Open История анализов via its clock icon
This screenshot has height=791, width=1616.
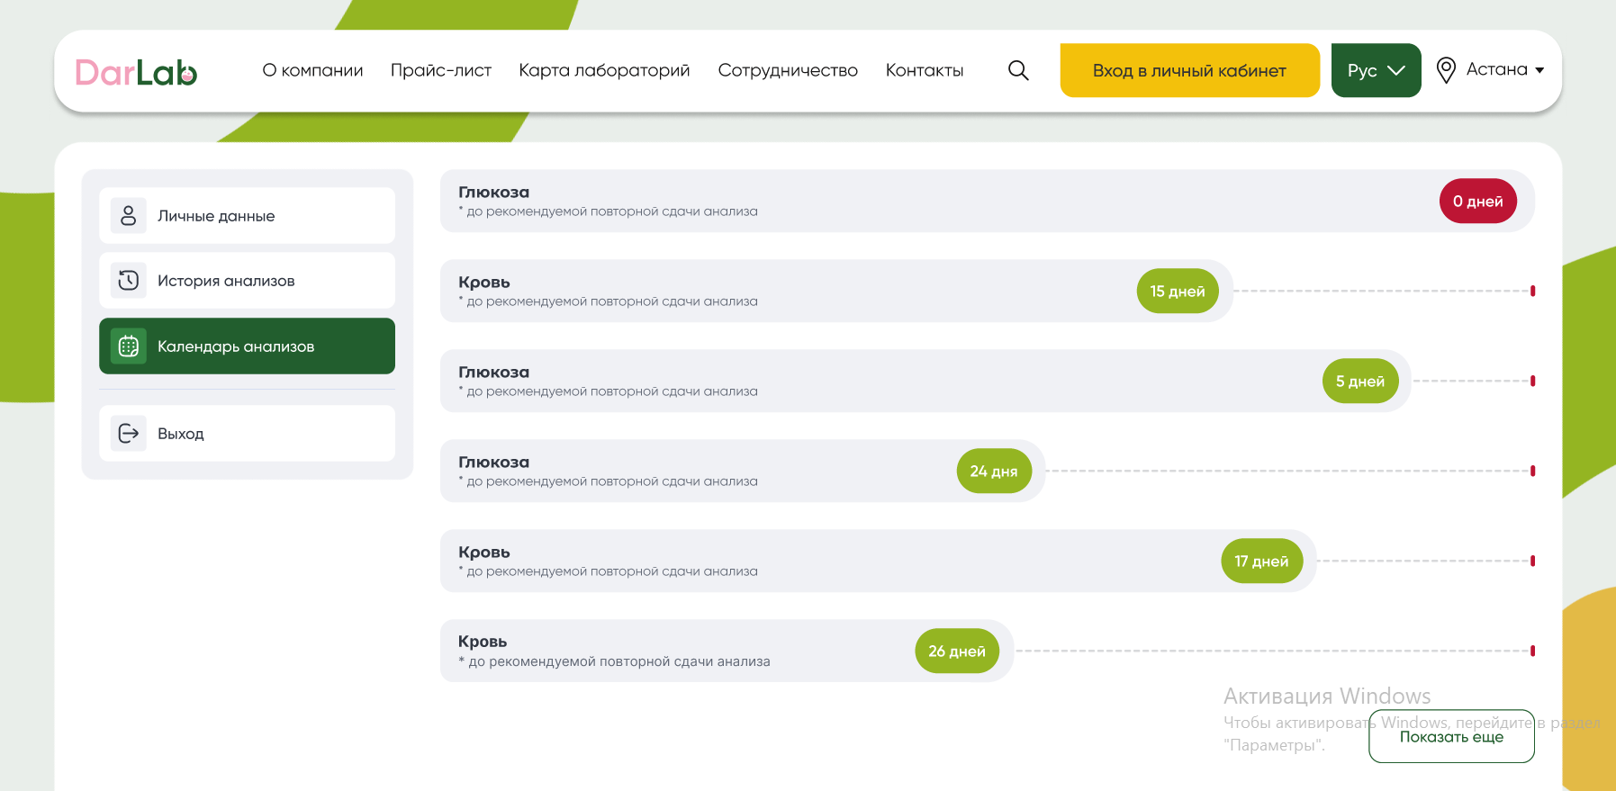(x=129, y=281)
